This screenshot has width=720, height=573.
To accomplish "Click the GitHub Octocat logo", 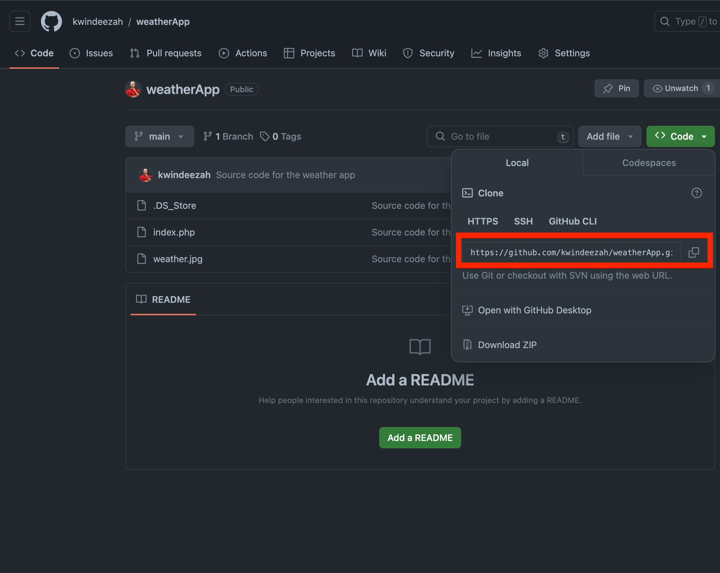I will (51, 22).
